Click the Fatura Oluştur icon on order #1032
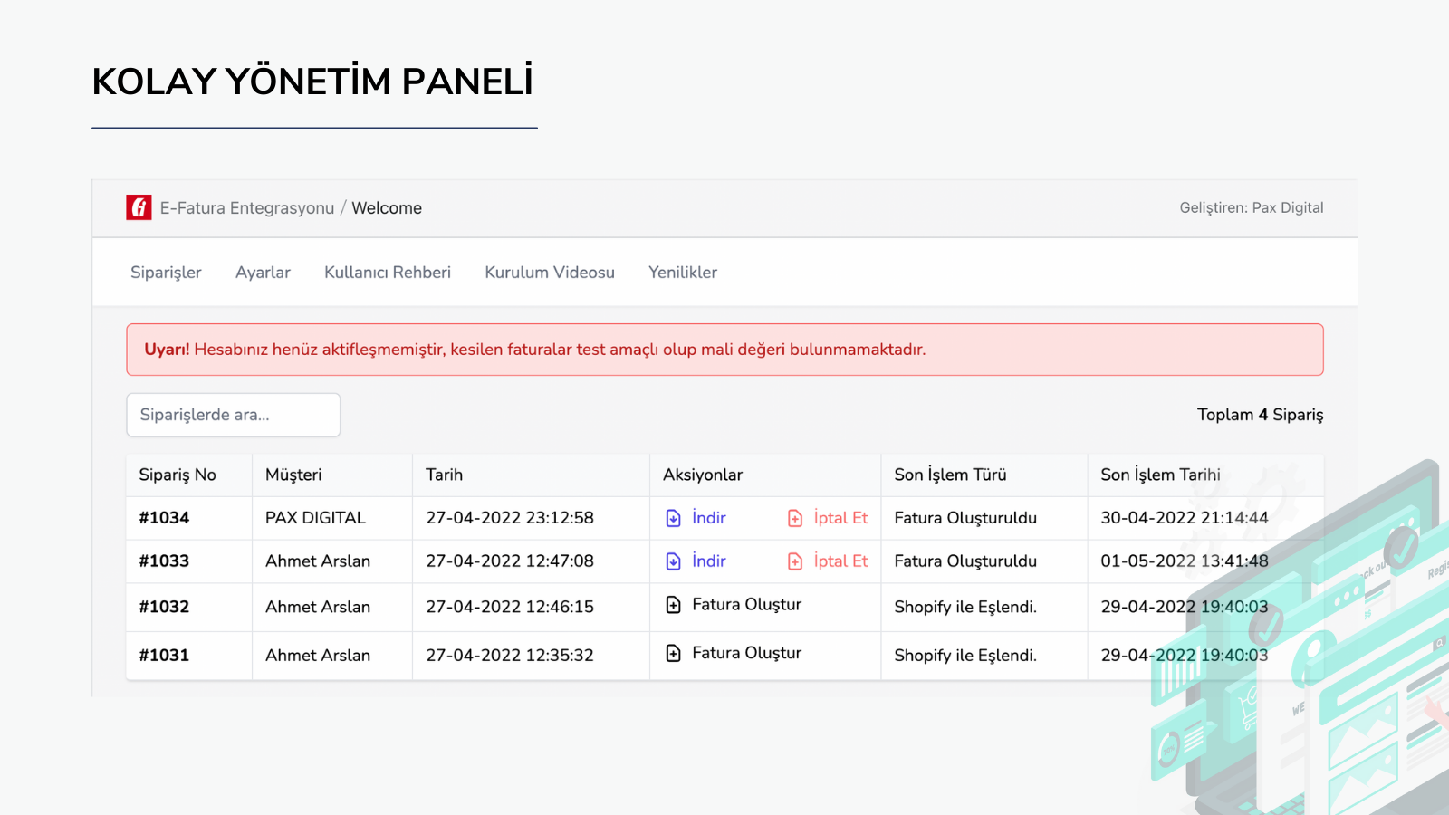 tap(673, 605)
